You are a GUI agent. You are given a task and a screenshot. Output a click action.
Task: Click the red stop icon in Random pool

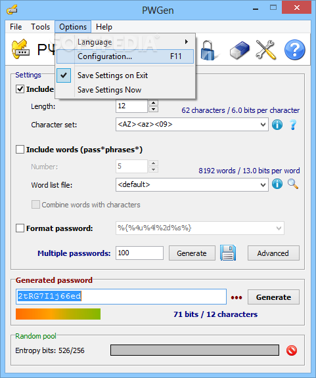(x=292, y=350)
